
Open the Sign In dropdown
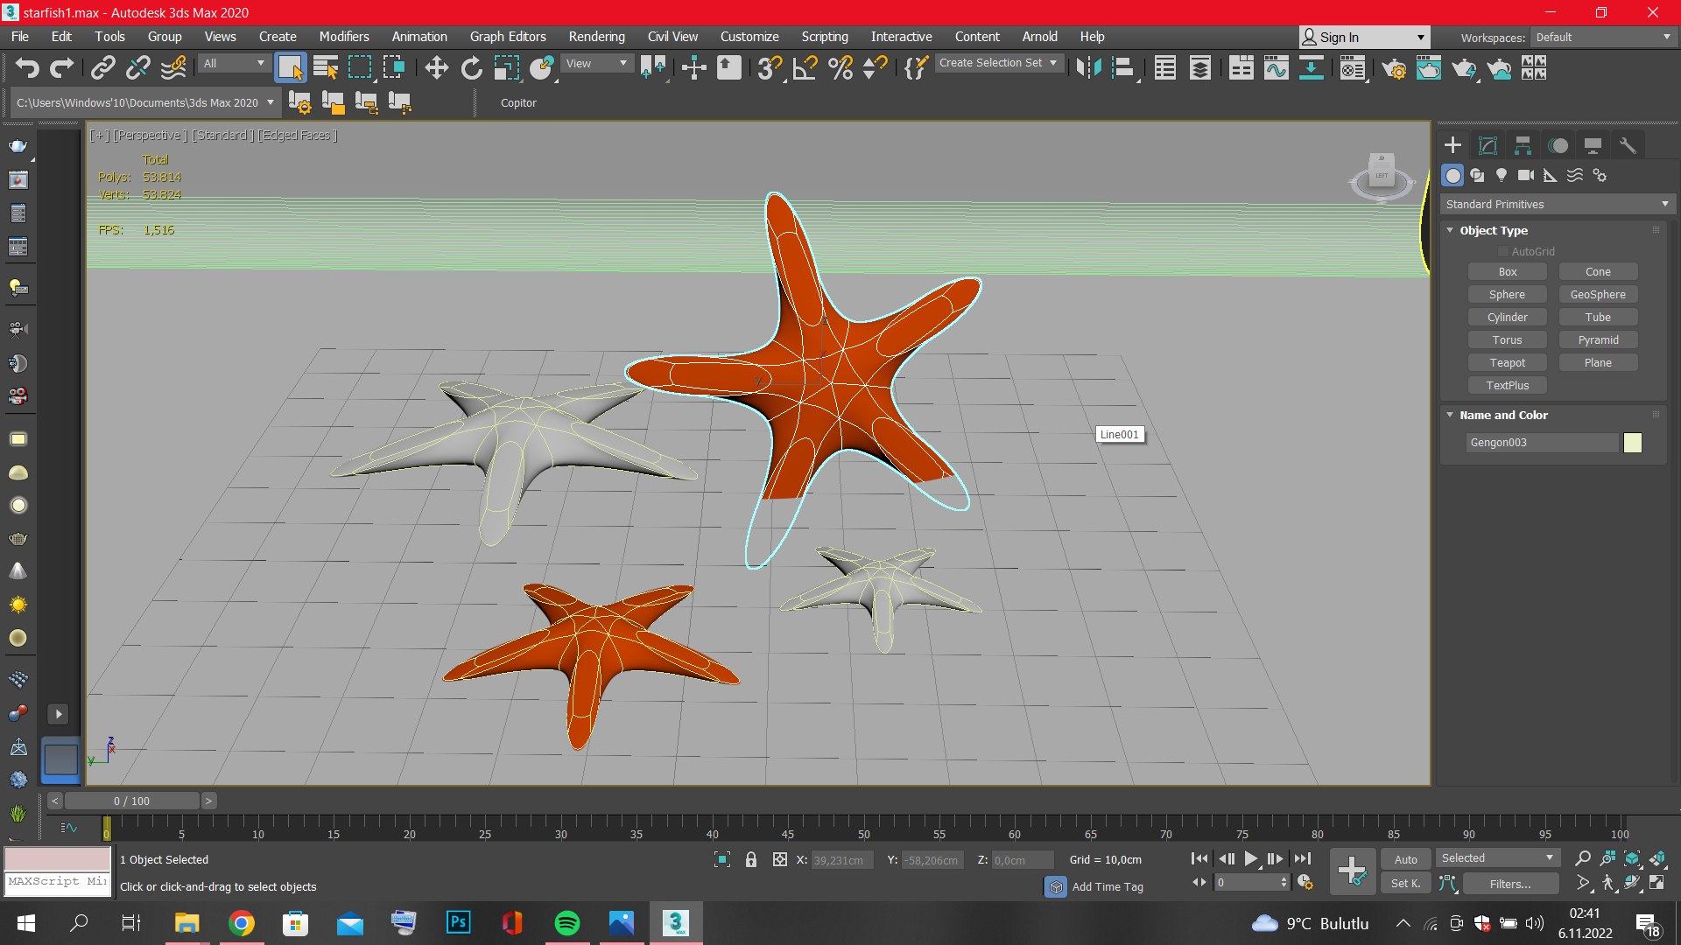click(1364, 37)
